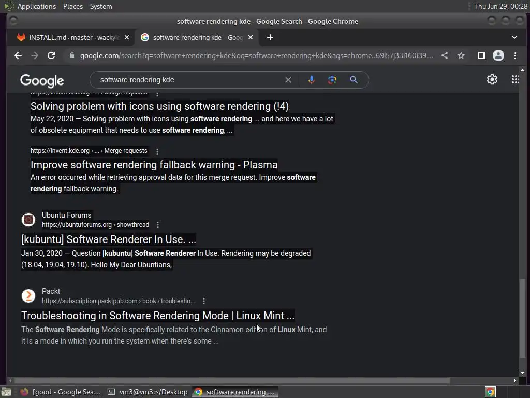The height and width of the screenshot is (398, 530).
Task: Open Chrome three-dot menu
Action: 515,55
